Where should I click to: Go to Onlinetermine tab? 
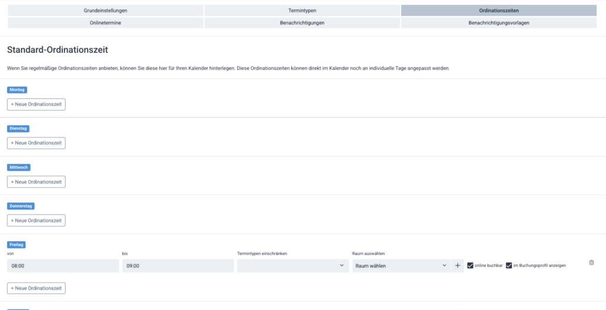(x=105, y=22)
